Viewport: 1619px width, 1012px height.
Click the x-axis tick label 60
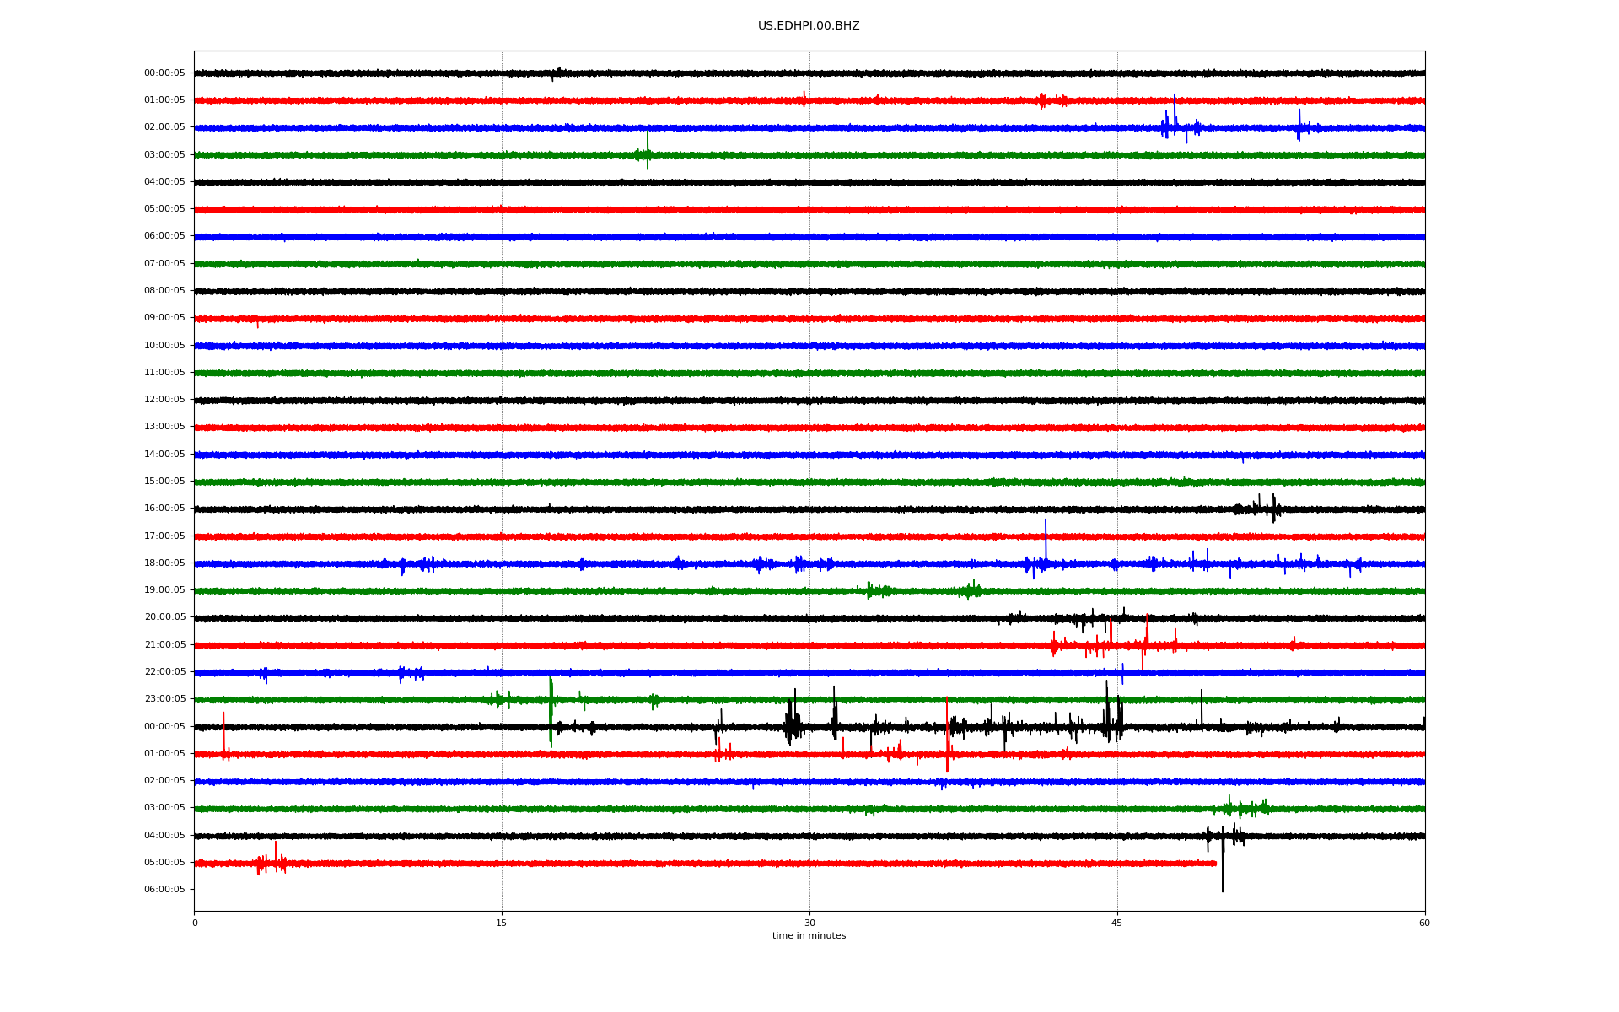coord(1424,923)
